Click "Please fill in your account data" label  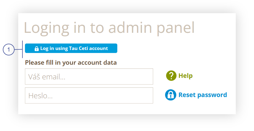(x=71, y=63)
